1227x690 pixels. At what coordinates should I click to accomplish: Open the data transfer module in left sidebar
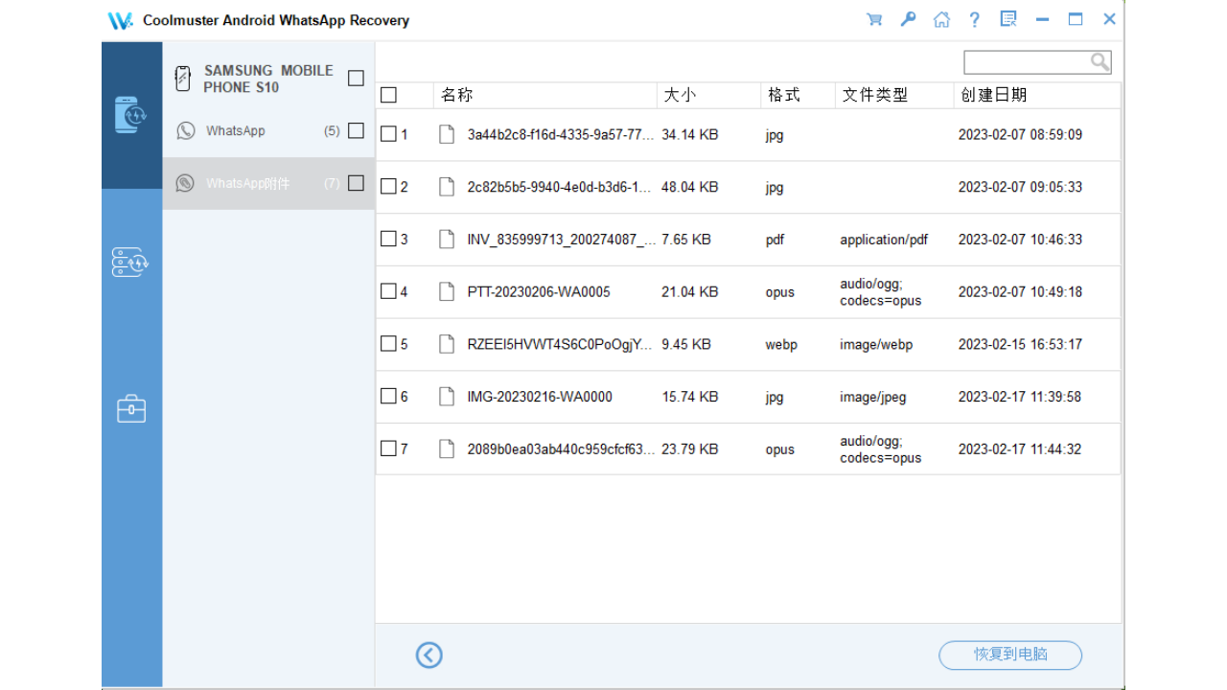point(131,262)
